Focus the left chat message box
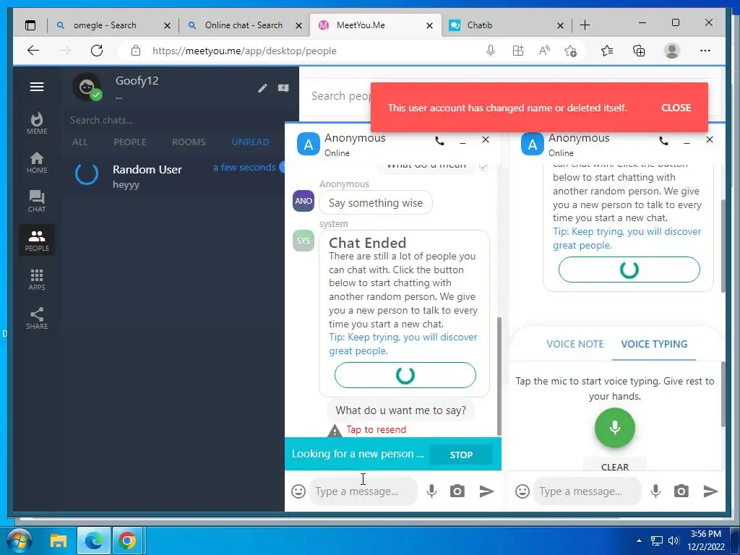 [x=363, y=491]
